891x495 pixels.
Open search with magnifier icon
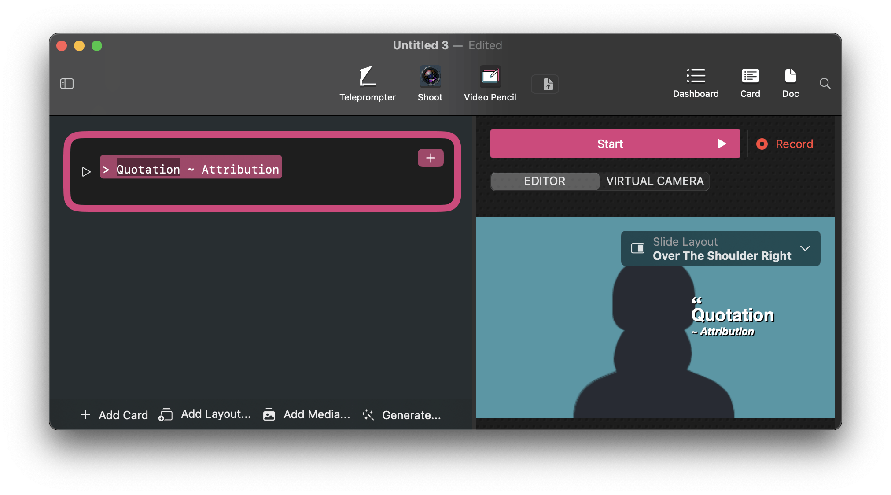825,83
